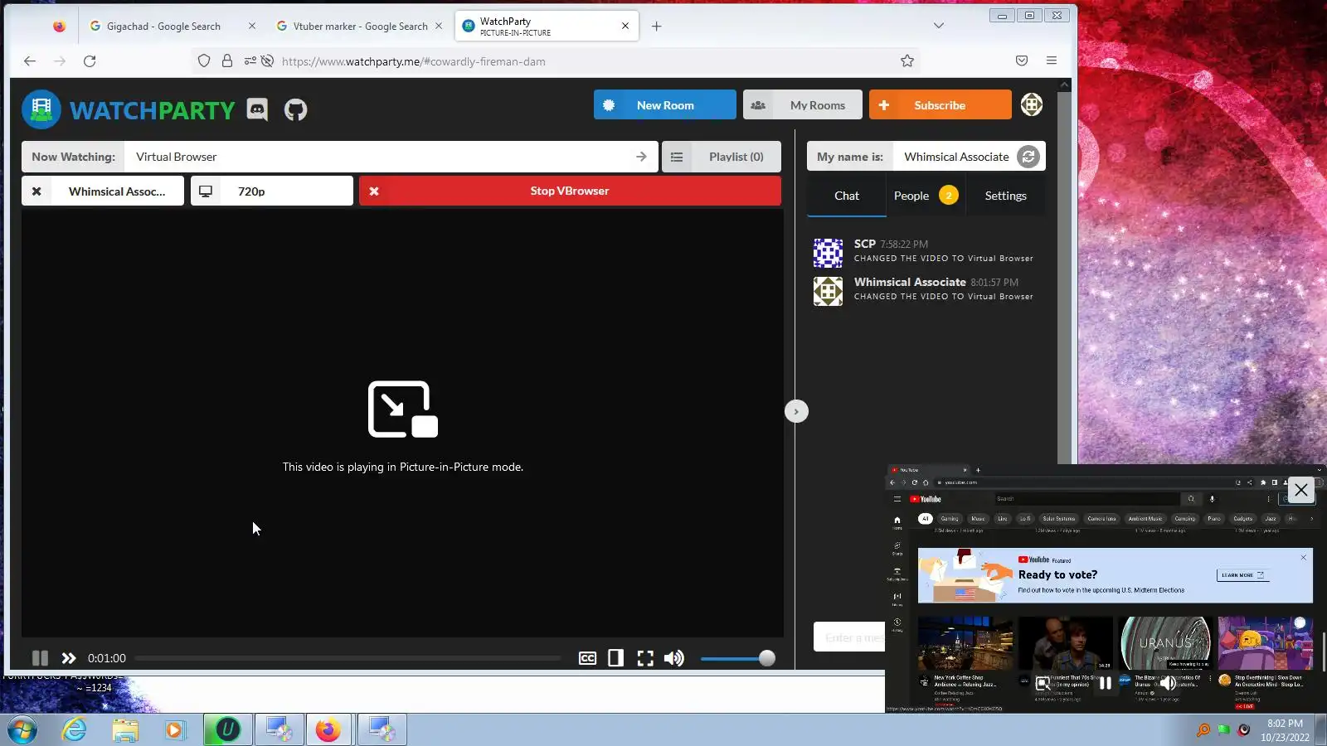The width and height of the screenshot is (1327, 746).
Task: Pause the WatchParty video
Action: point(40,658)
